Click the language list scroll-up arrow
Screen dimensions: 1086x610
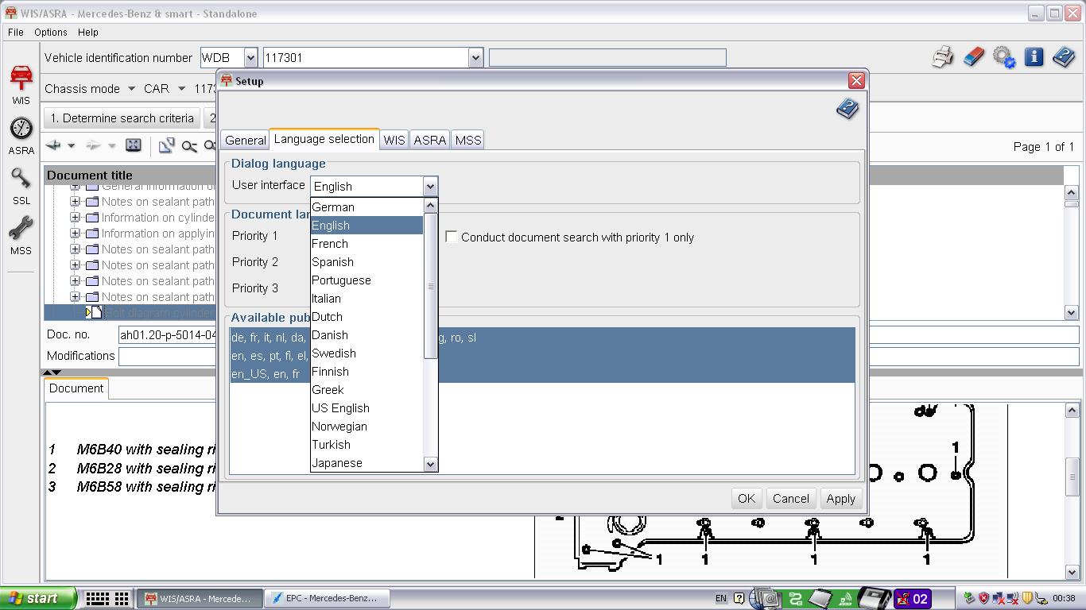click(430, 206)
